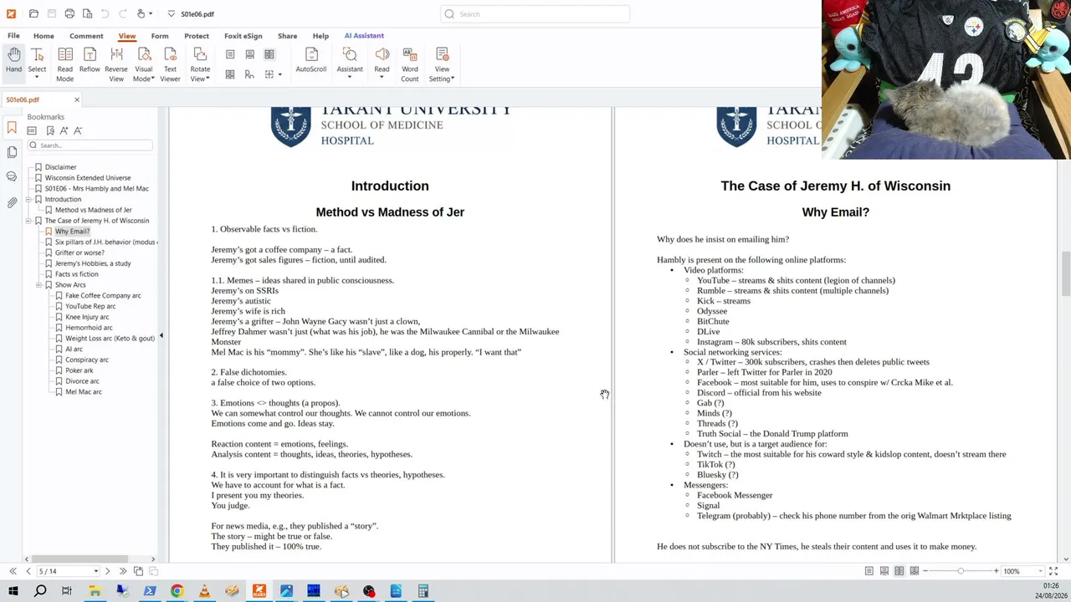Image resolution: width=1071 pixels, height=602 pixels.
Task: Click the bookmarks search field
Action: tap(90, 145)
